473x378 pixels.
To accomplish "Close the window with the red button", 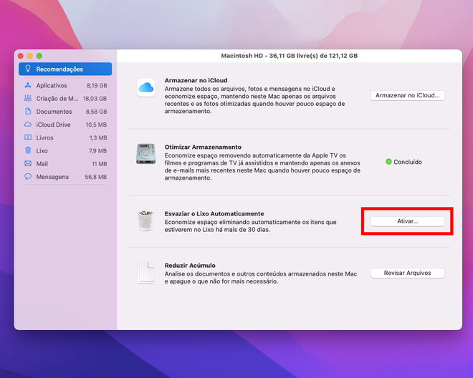I will 21,56.
